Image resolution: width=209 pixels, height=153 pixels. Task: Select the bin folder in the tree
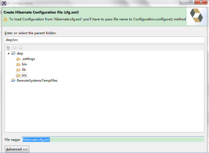[24, 64]
